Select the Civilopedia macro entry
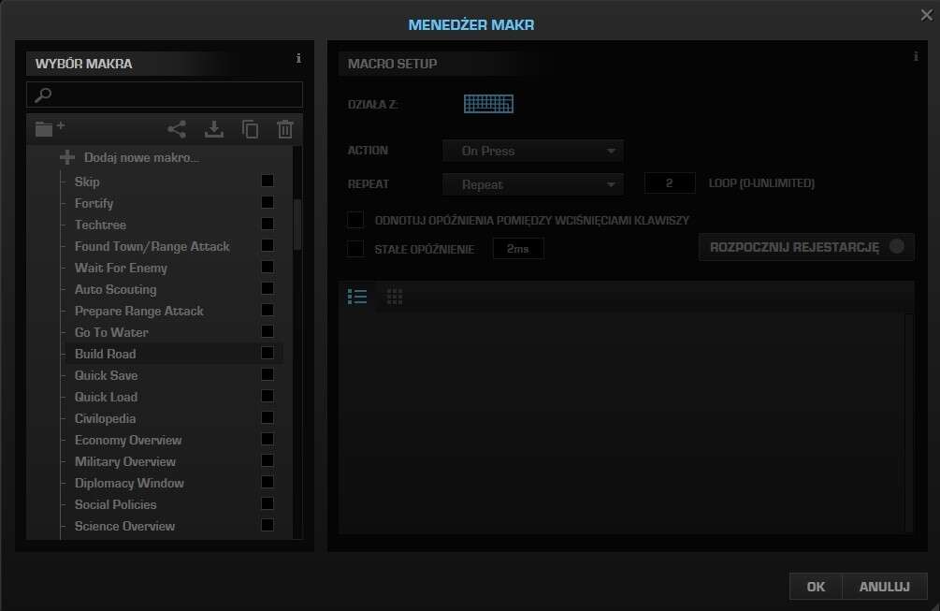The width and height of the screenshot is (940, 611). tap(105, 418)
